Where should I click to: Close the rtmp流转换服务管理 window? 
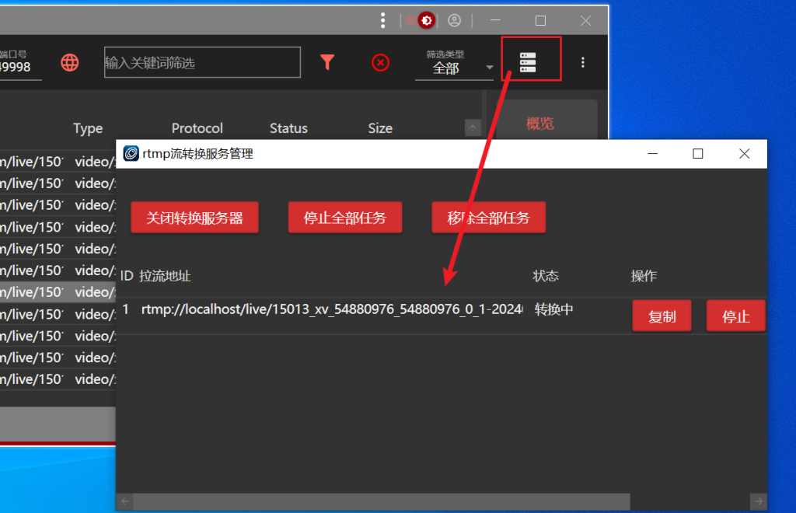pyautogui.click(x=744, y=153)
